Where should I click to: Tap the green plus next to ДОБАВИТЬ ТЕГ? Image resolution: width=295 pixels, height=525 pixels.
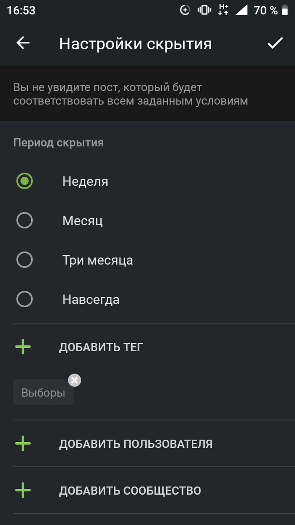click(23, 347)
